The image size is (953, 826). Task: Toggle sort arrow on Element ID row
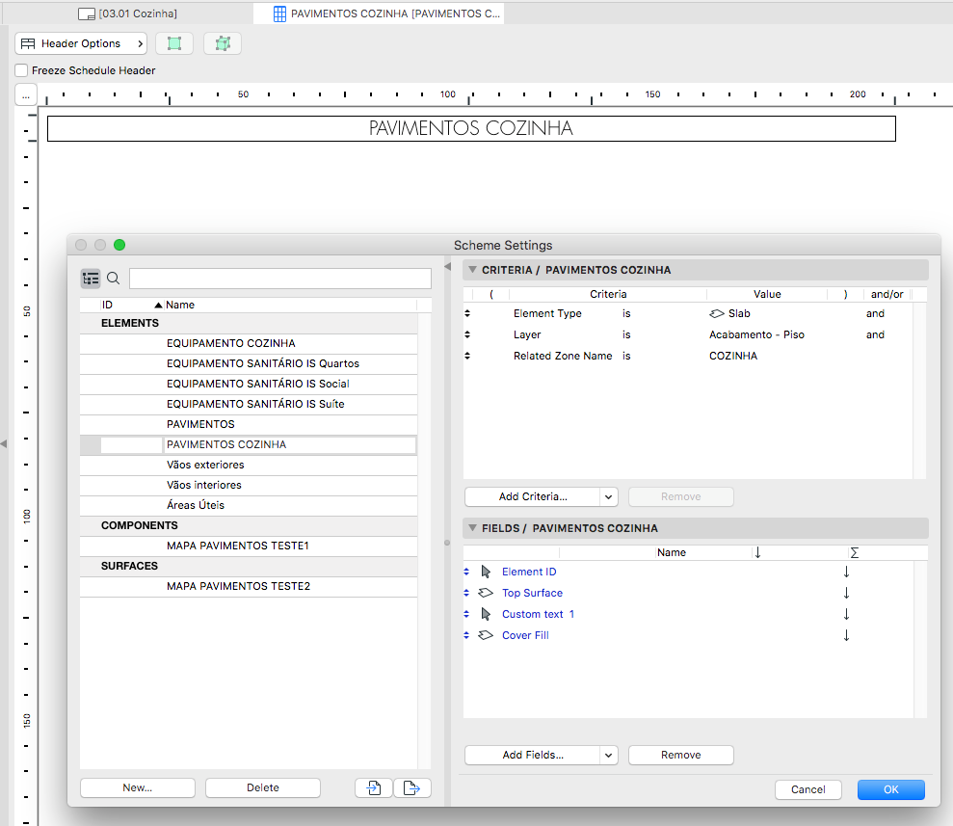pyautogui.click(x=846, y=572)
